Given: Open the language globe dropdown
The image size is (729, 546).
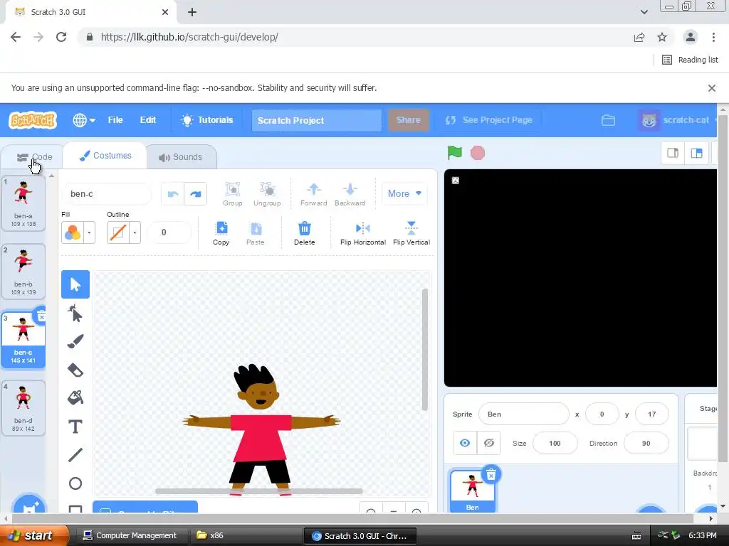Looking at the screenshot, I should pyautogui.click(x=84, y=120).
